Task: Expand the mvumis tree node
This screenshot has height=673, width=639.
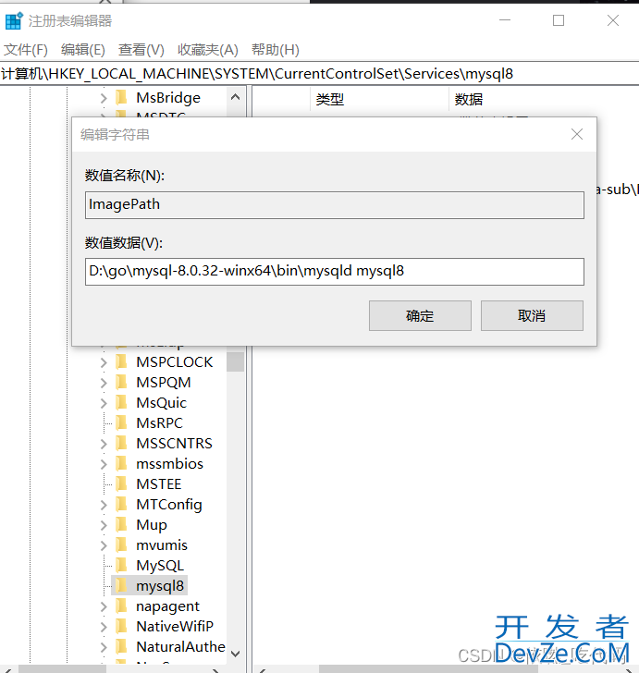Action: click(104, 545)
